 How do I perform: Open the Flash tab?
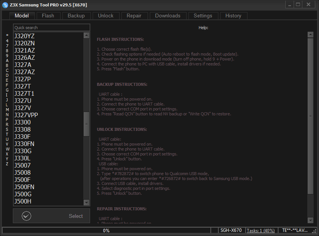(48, 16)
